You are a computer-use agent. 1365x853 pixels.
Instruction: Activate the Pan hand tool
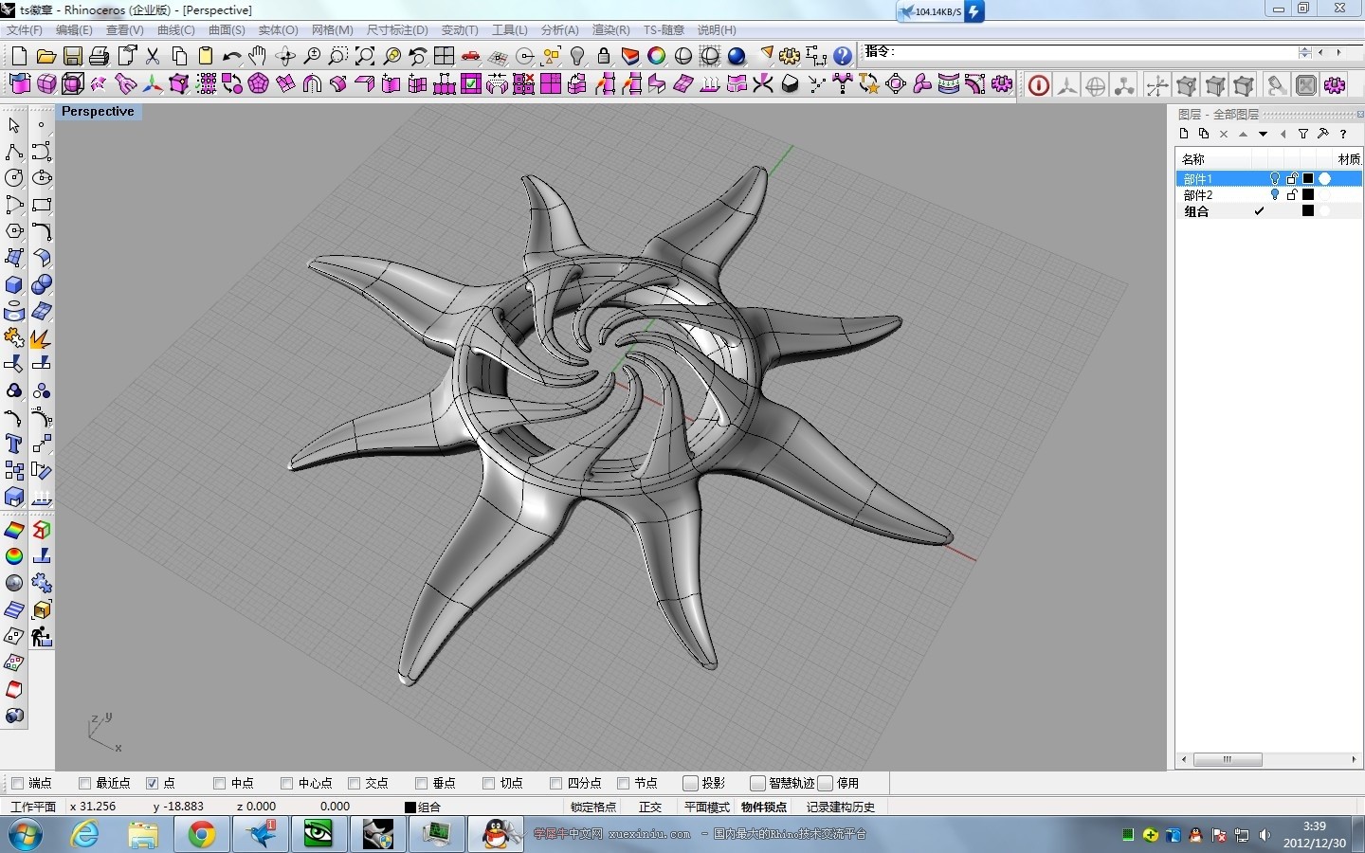pyautogui.click(x=258, y=56)
